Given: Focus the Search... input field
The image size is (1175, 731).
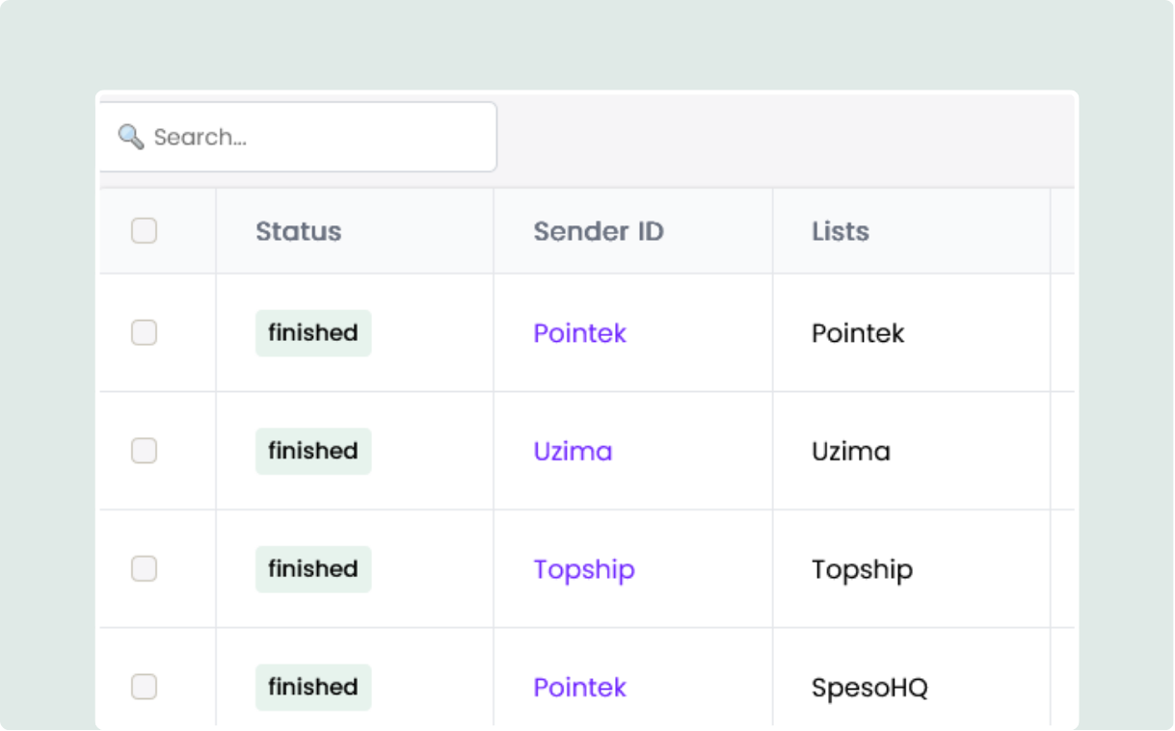Looking at the screenshot, I should [x=298, y=137].
